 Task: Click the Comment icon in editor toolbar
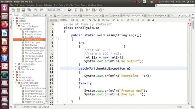pyautogui.click(x=148, y=20)
